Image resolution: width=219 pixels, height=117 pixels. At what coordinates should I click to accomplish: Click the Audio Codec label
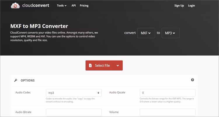coord(23,92)
